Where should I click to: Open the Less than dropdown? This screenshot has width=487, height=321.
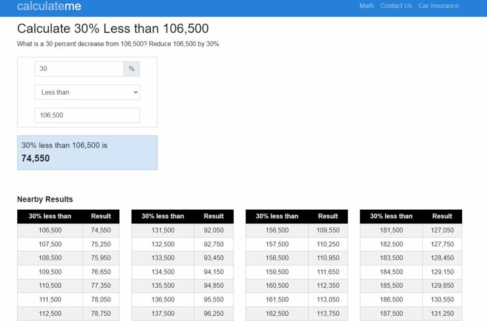pyautogui.click(x=87, y=92)
